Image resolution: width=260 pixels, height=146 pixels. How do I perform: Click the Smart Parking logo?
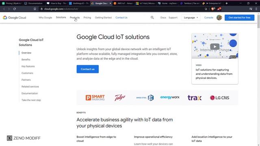pyautogui.click(x=95, y=98)
